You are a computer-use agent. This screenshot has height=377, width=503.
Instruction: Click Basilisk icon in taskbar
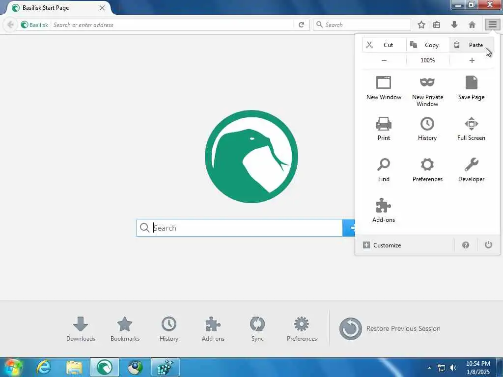click(x=105, y=367)
